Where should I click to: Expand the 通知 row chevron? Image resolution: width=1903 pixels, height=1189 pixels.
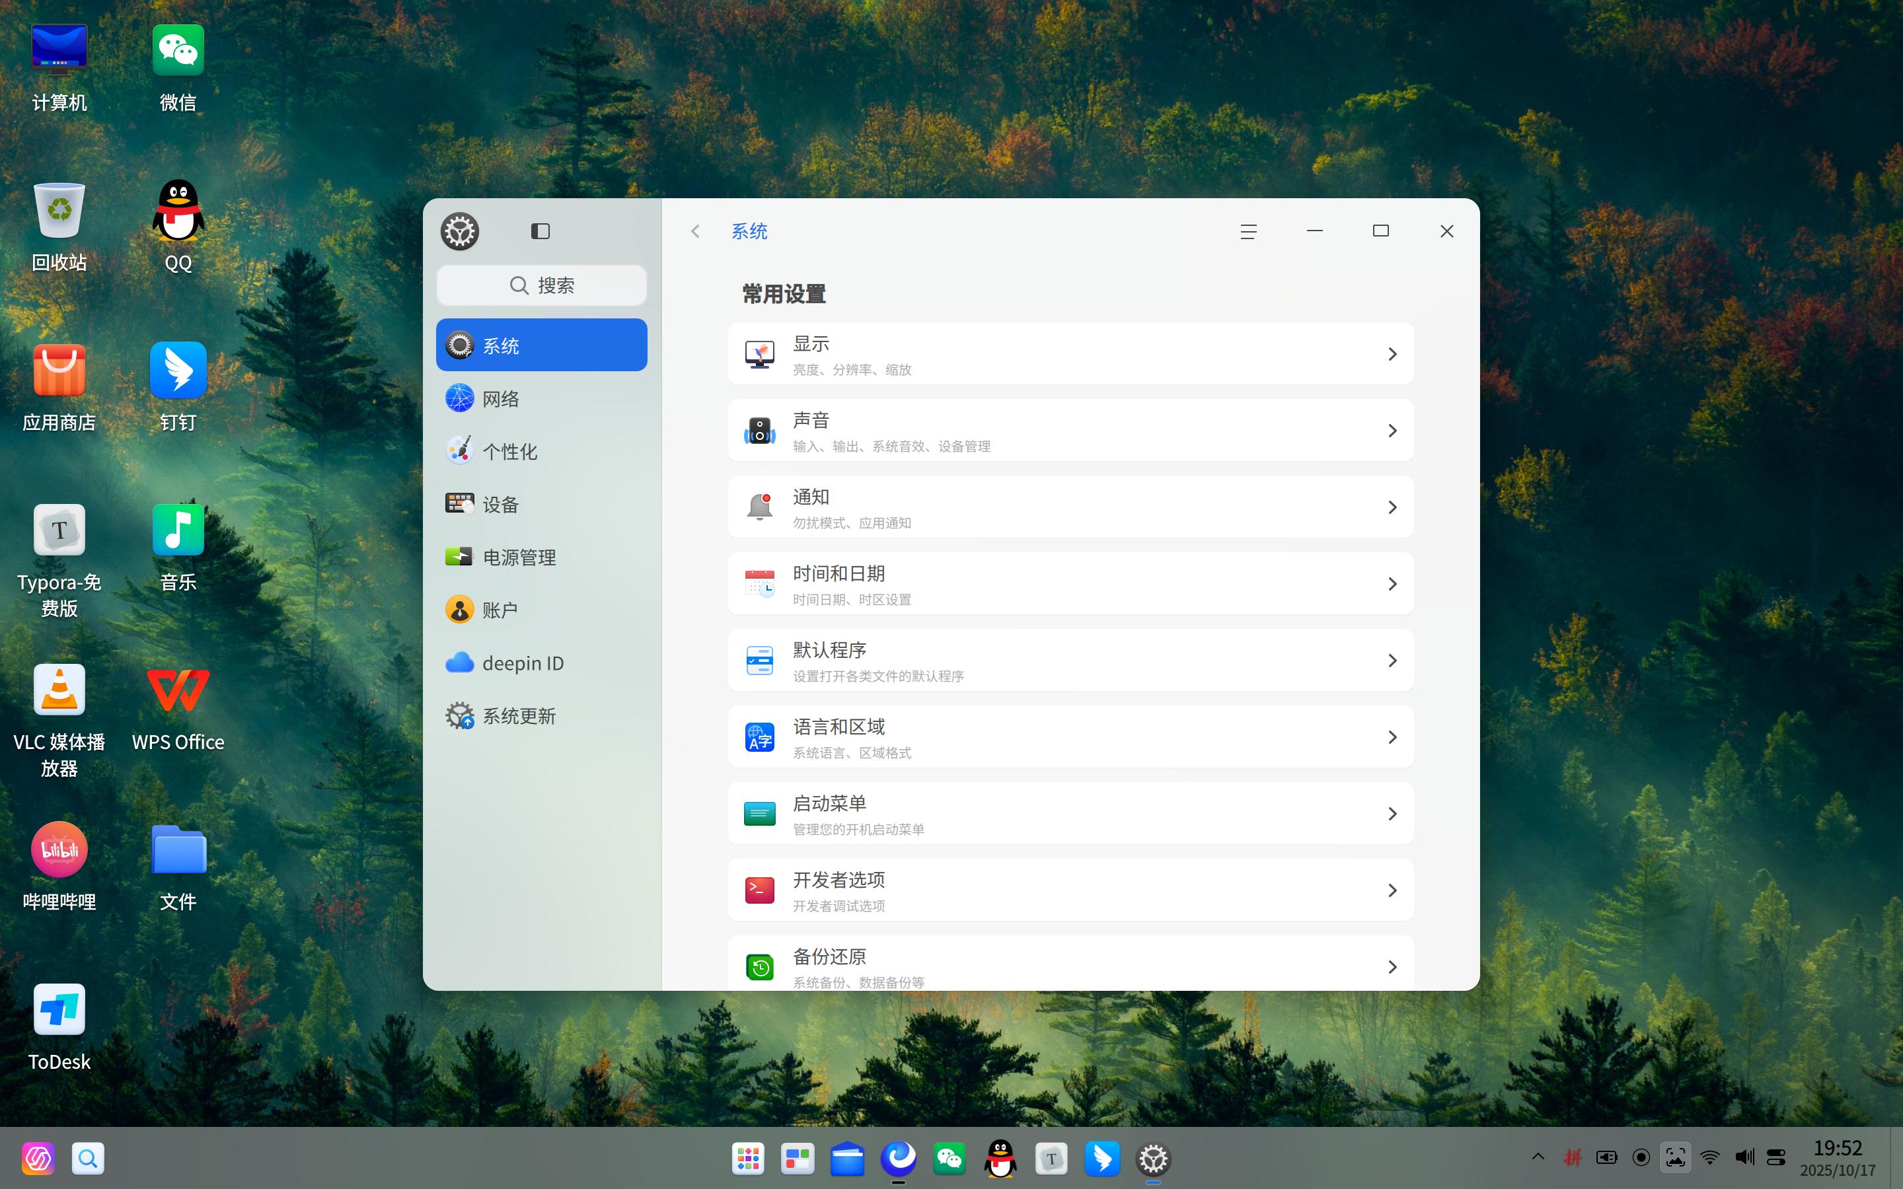(1392, 507)
